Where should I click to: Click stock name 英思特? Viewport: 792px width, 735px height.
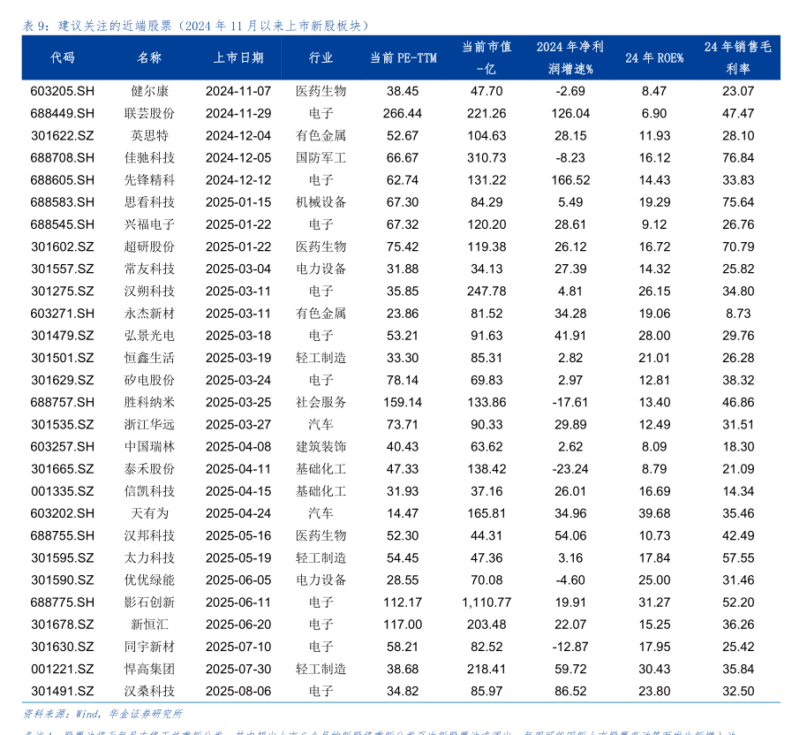click(149, 135)
